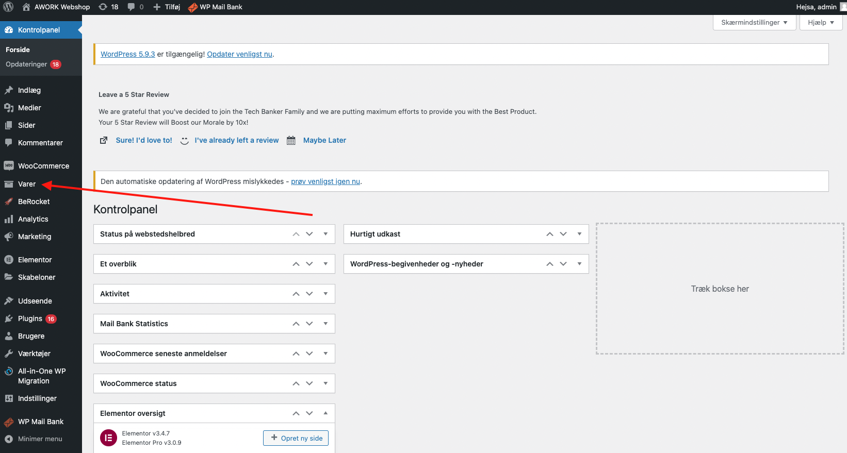Click the WooCommerce logo icon in sidebar
Screen dimensions: 847x453
pos(9,166)
